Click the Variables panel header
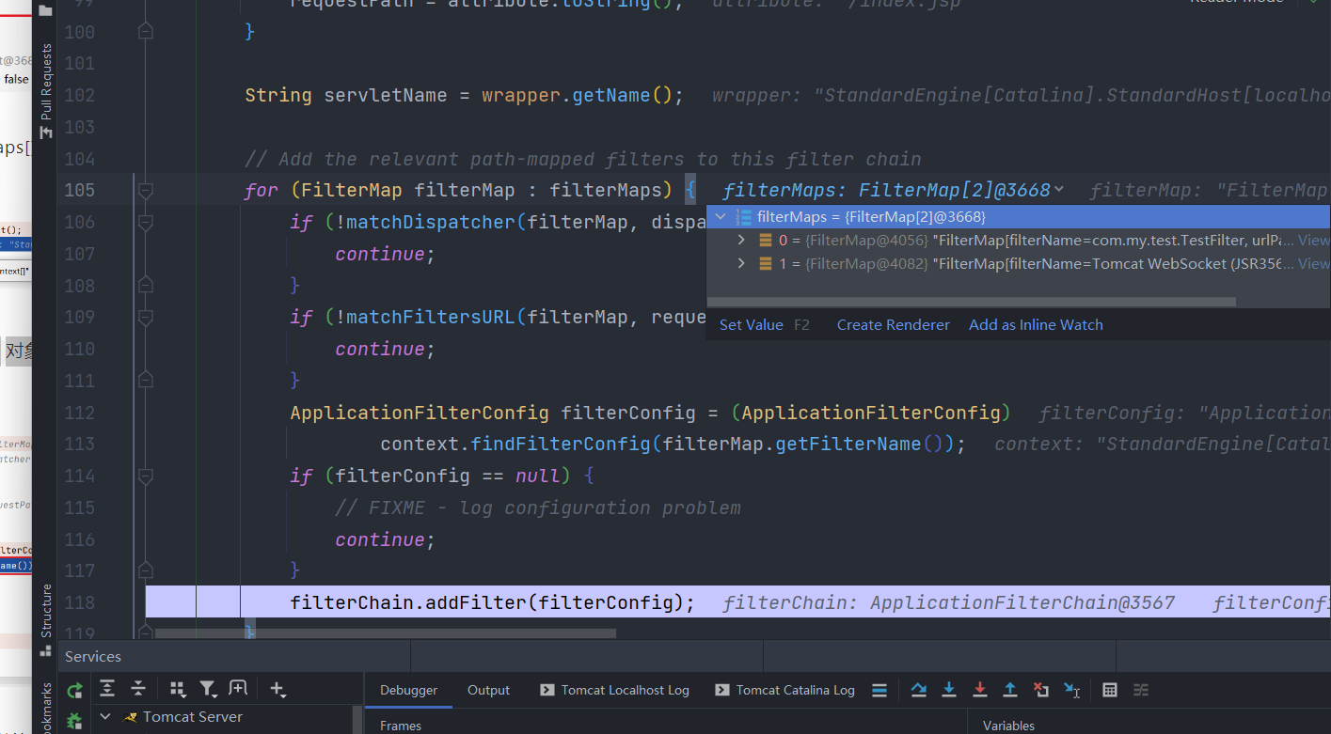This screenshot has height=734, width=1331. (x=1008, y=726)
